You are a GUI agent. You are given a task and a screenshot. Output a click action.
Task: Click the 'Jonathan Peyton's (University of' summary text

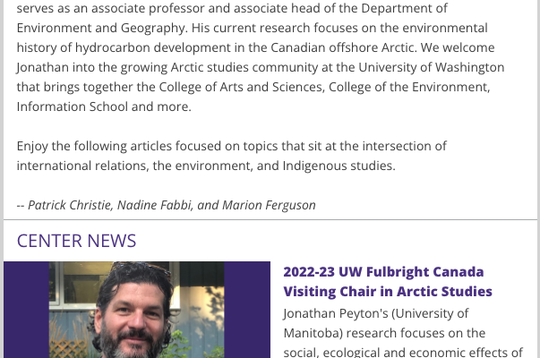coord(376,313)
